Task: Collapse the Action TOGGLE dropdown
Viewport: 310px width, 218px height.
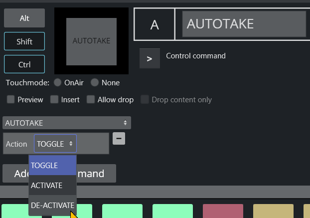Action: pos(55,144)
